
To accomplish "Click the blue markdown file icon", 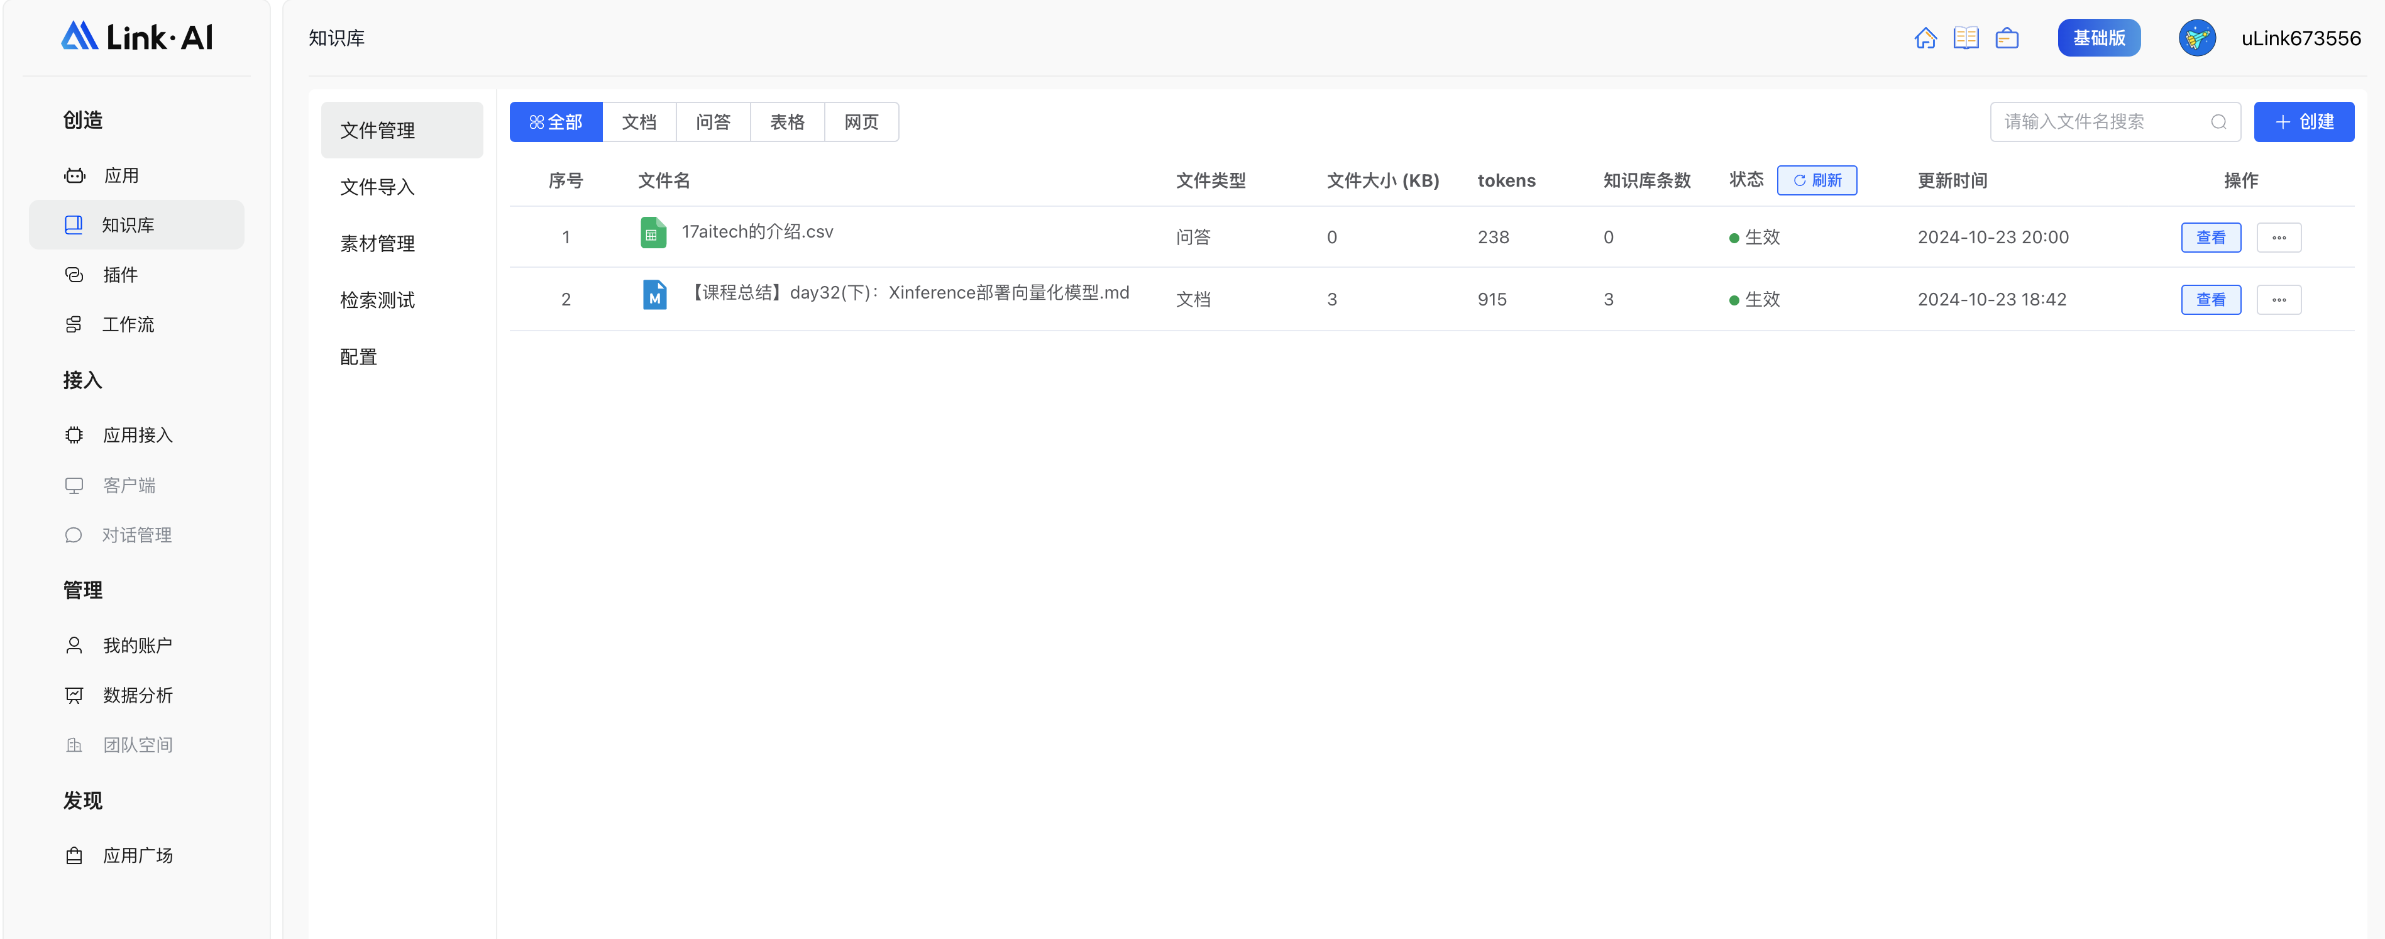I will point(654,295).
